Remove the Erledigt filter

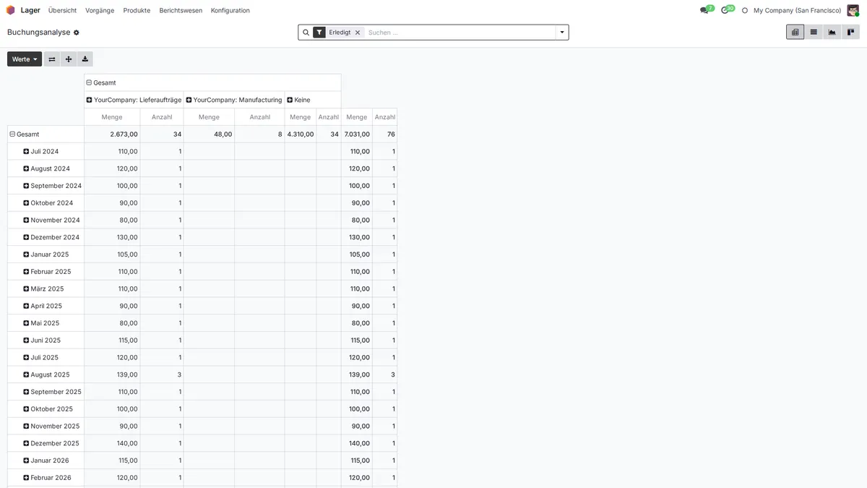358,33
